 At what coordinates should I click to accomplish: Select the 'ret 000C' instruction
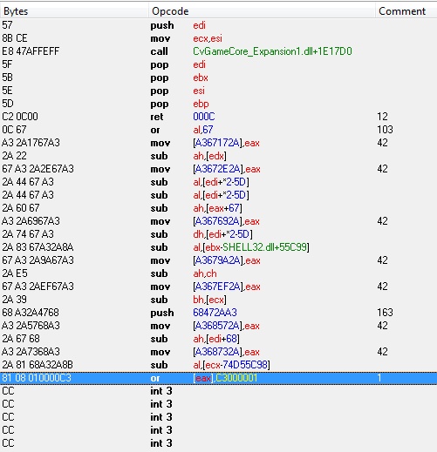(x=218, y=117)
